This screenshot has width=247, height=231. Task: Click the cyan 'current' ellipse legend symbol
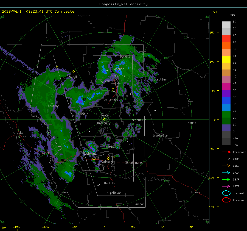226,193
